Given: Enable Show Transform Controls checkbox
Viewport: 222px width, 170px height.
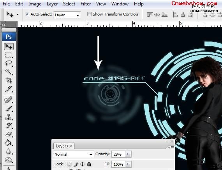Looking at the screenshot, I should 89,14.
